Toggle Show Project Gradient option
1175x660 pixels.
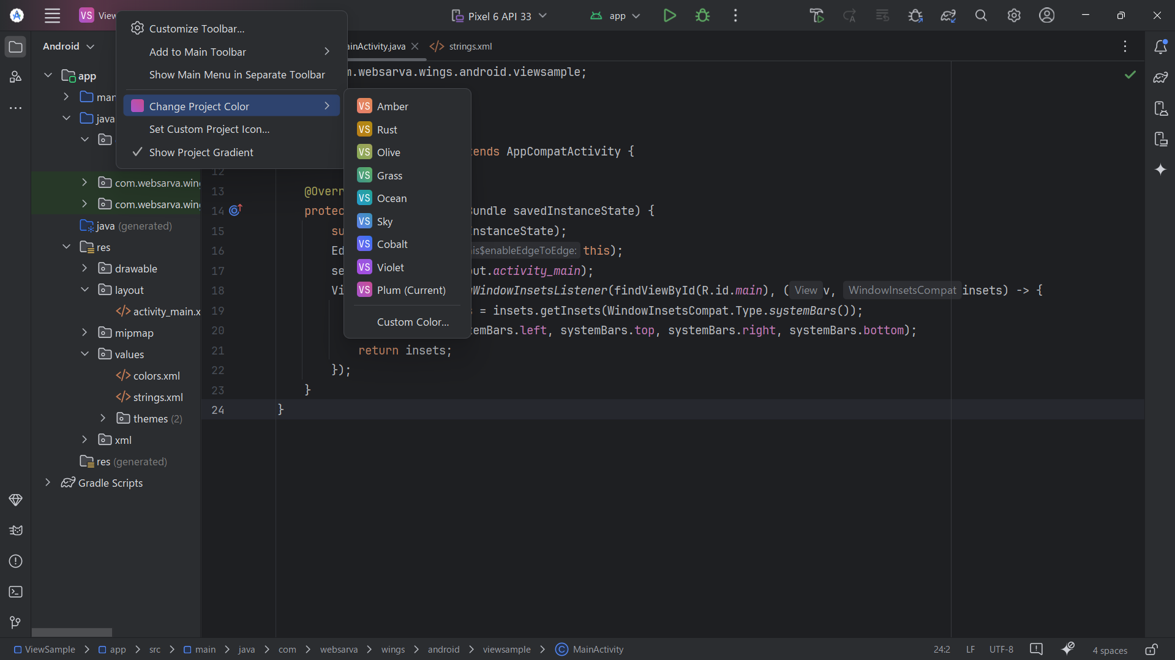coord(202,152)
